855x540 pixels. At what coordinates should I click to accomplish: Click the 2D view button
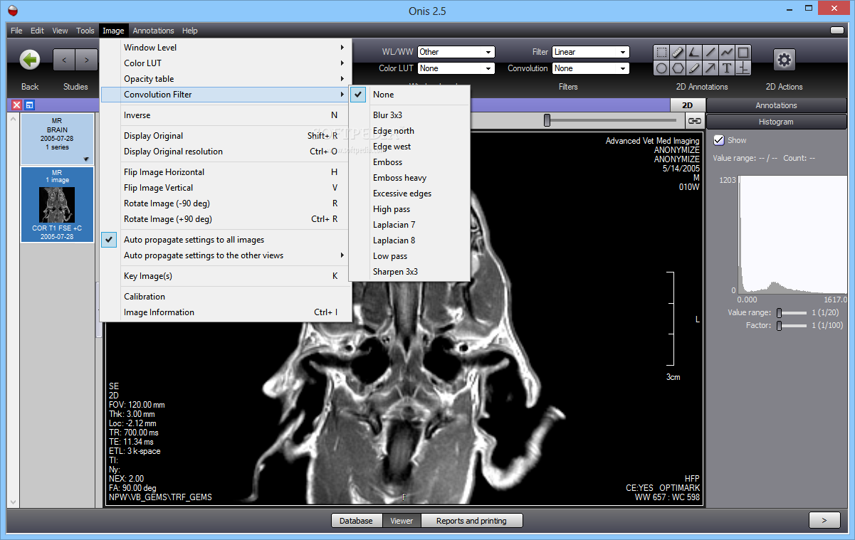click(687, 105)
